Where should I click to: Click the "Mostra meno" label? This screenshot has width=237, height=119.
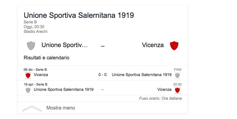point(61,108)
